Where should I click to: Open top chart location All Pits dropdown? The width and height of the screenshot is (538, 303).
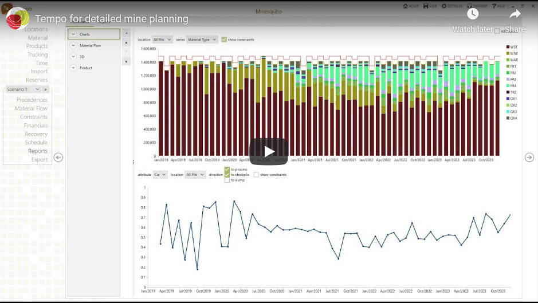coord(162,40)
